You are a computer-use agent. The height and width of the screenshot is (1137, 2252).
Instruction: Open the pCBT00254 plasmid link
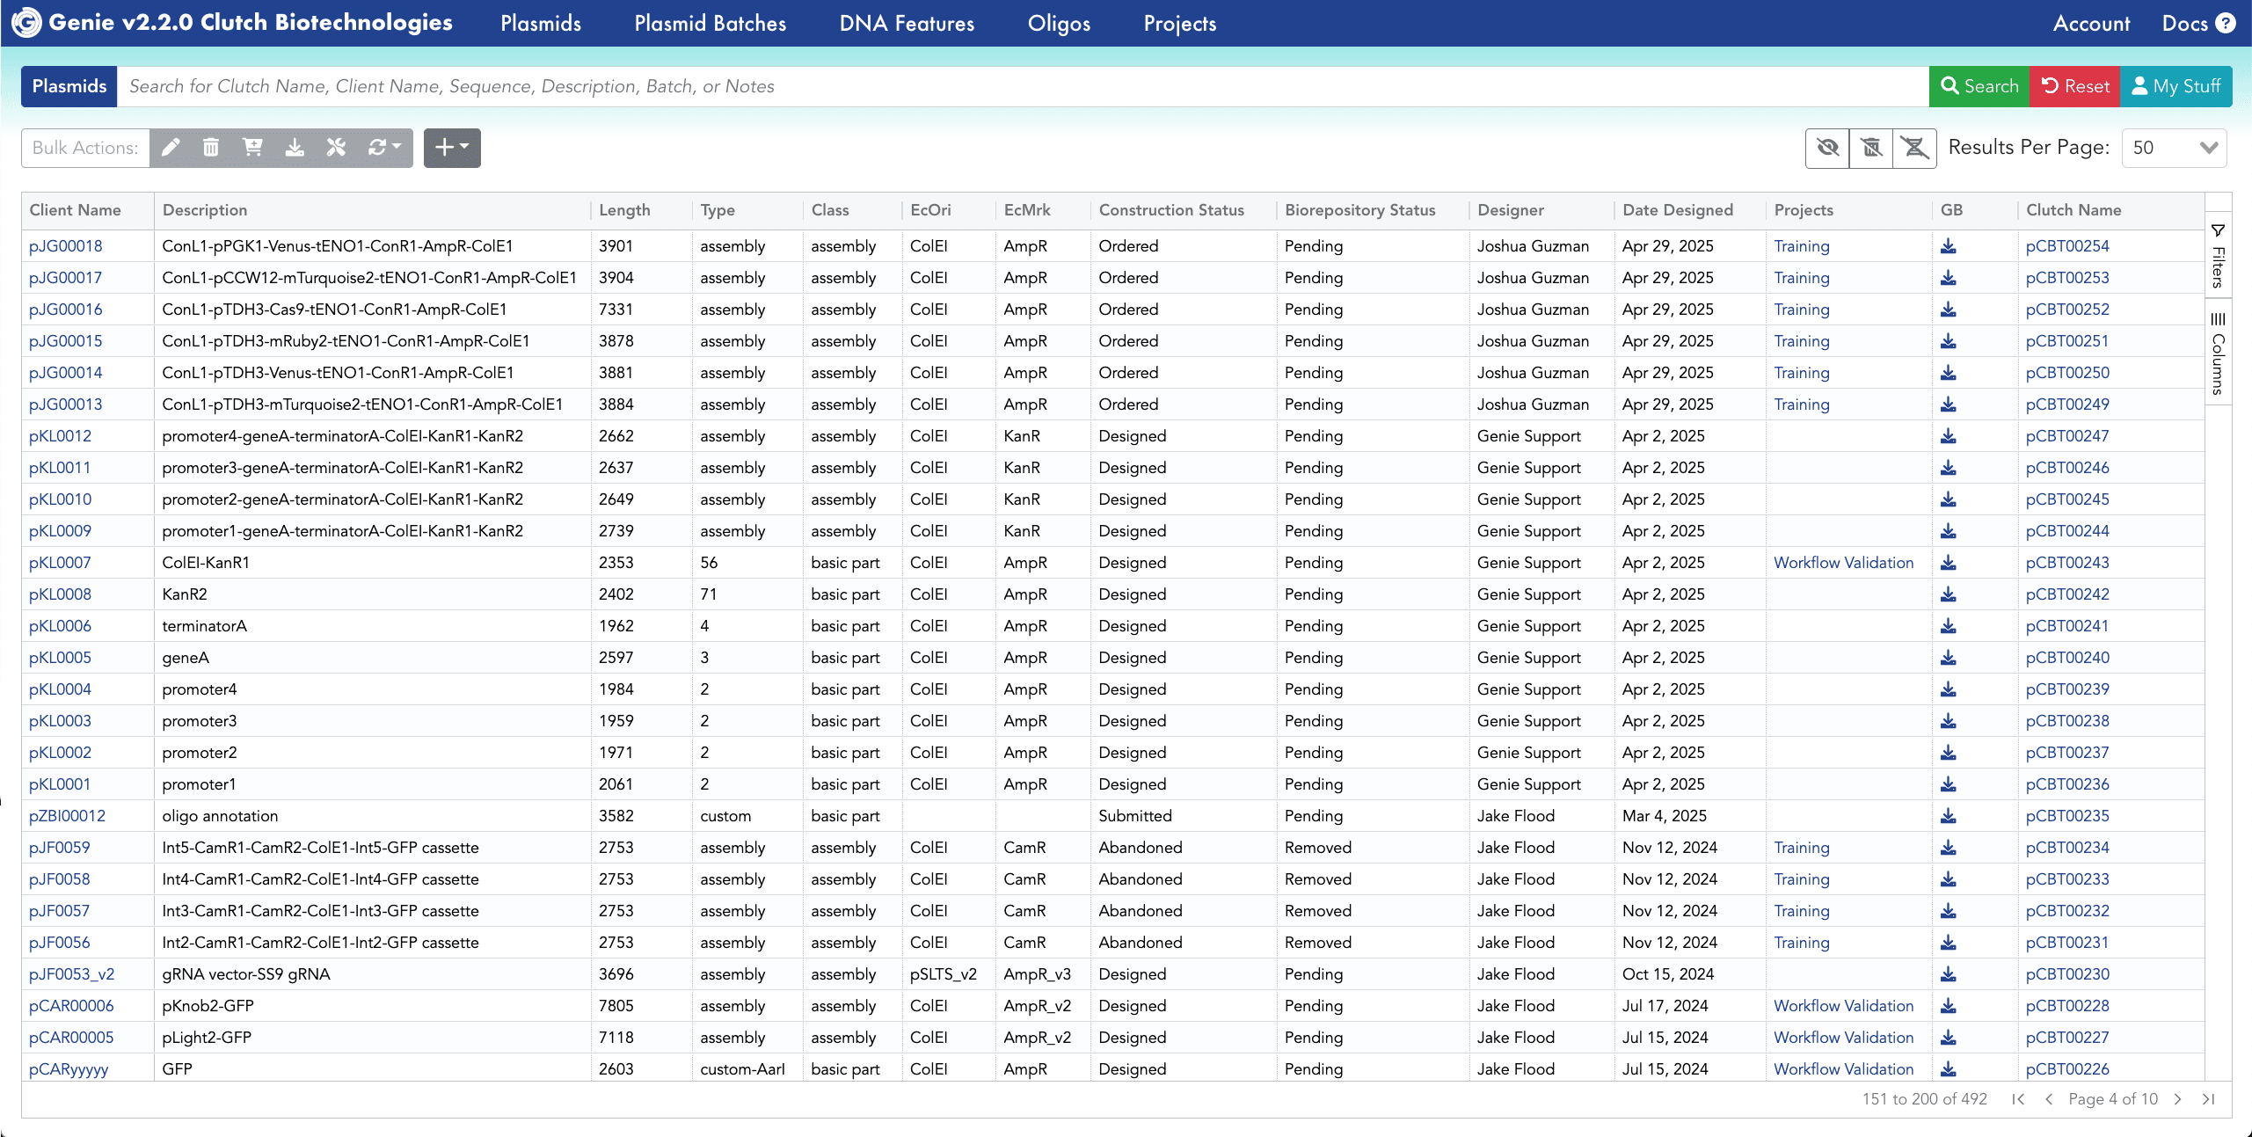[2067, 246]
